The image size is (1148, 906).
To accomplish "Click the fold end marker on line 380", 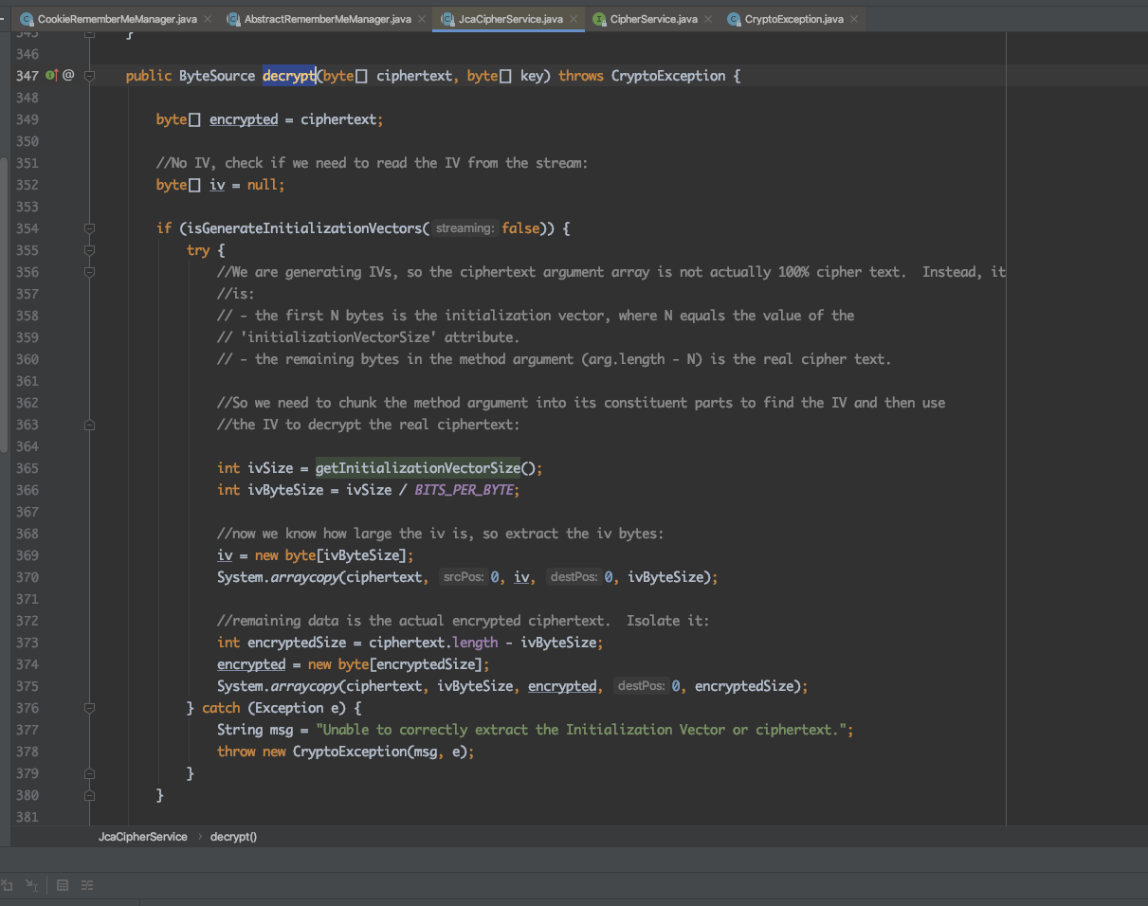I will 89,795.
